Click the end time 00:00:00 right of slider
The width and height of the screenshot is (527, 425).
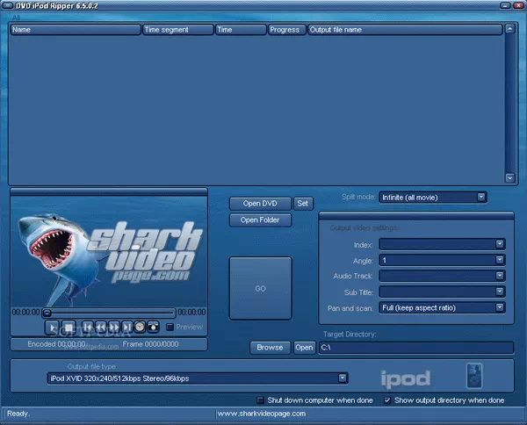tap(191, 312)
